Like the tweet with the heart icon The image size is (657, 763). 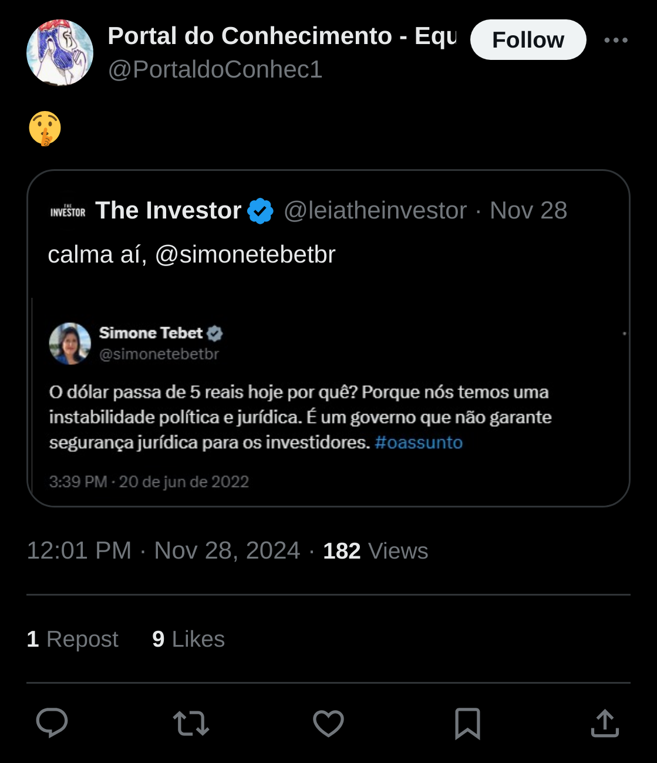coord(328,723)
